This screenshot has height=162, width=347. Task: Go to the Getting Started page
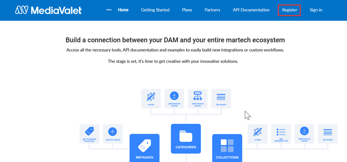point(155,10)
